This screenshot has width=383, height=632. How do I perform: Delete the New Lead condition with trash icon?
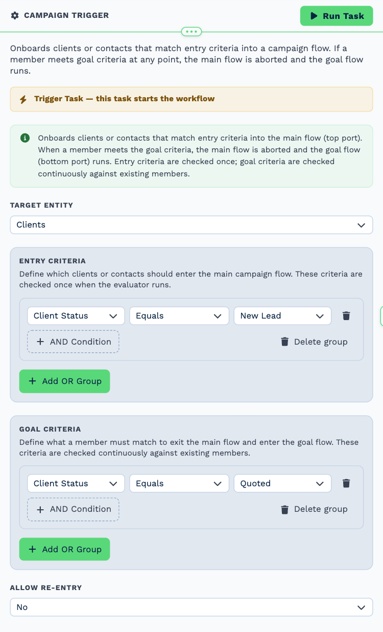346,316
